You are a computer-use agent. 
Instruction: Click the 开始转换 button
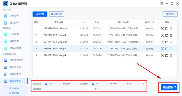click(x=169, y=87)
